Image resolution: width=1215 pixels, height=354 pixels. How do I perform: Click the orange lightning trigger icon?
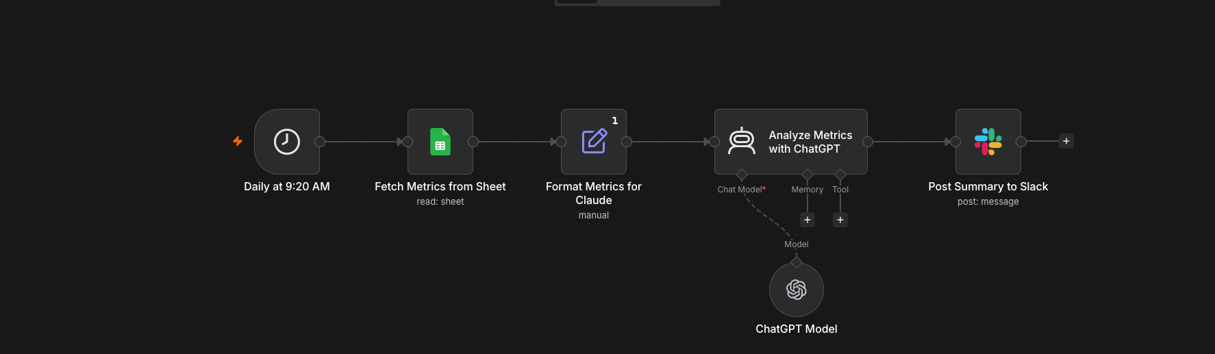point(238,141)
